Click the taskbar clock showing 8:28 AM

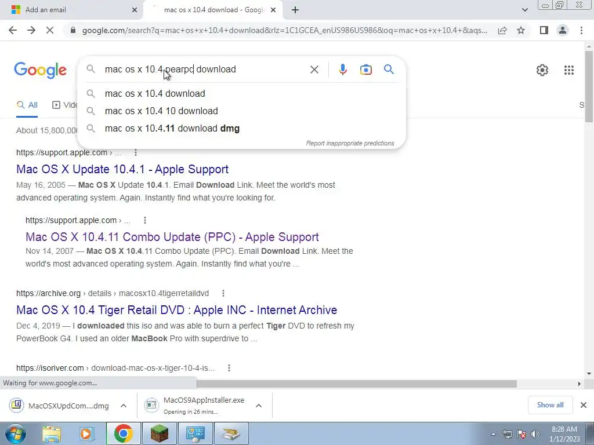564,434
